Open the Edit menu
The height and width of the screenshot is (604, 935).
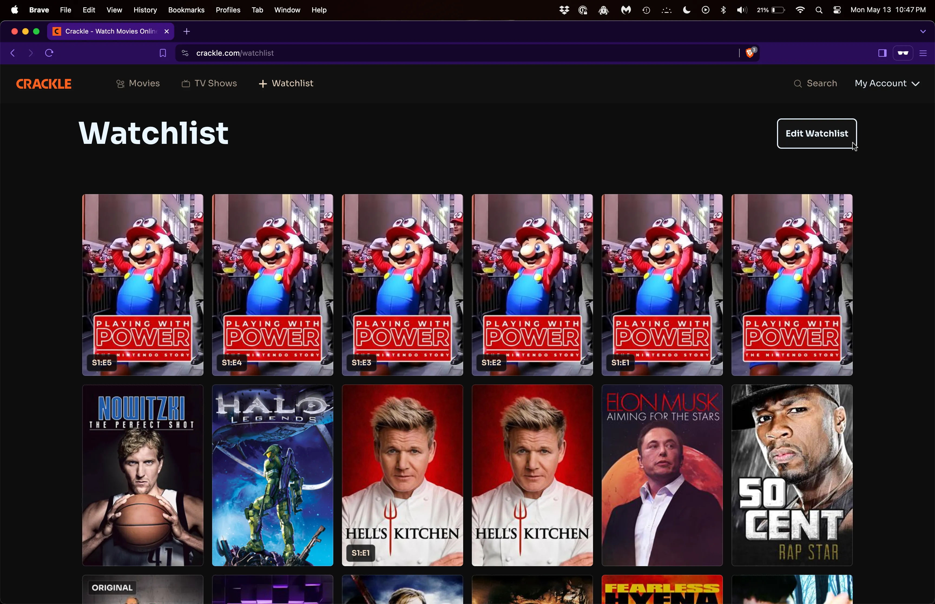pos(89,10)
